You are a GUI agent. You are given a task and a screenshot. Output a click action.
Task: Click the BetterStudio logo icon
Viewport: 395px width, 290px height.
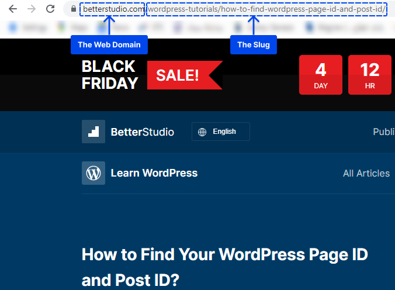(93, 132)
